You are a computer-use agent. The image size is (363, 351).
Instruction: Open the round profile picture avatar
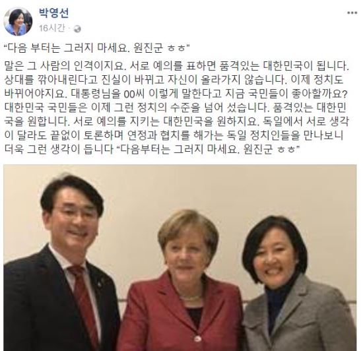18,22
